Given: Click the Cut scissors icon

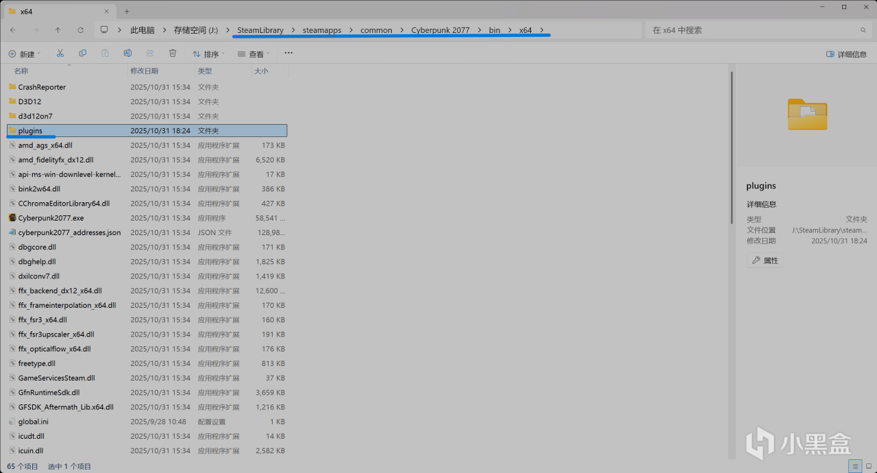Looking at the screenshot, I should point(60,53).
